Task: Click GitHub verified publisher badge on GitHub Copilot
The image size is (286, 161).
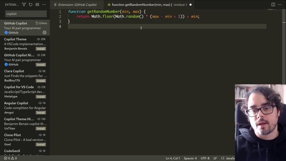Action: coord(6,33)
